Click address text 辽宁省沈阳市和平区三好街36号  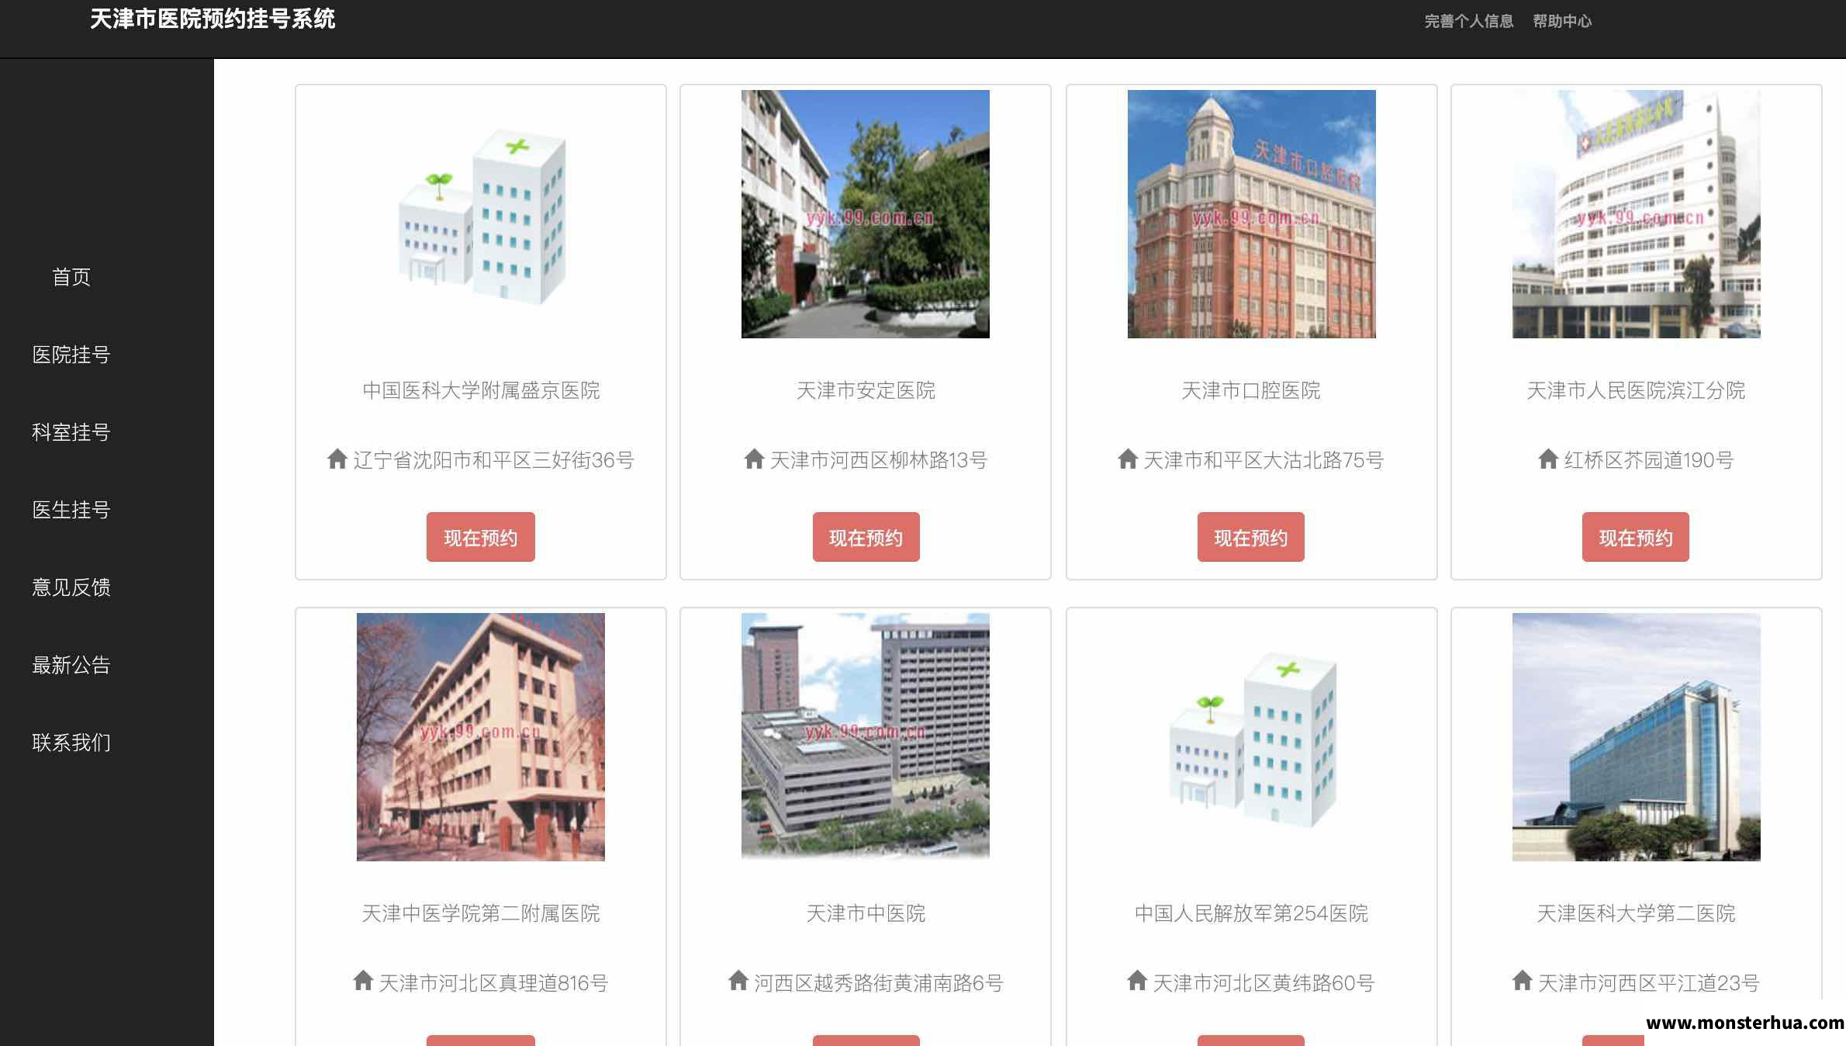(494, 460)
